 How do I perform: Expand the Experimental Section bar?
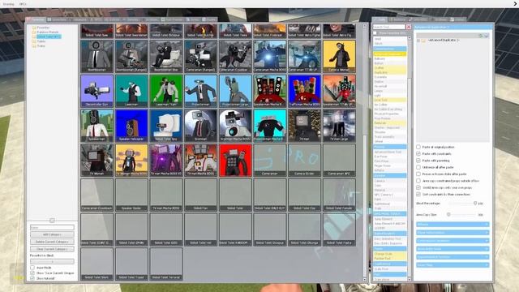(x=453, y=257)
